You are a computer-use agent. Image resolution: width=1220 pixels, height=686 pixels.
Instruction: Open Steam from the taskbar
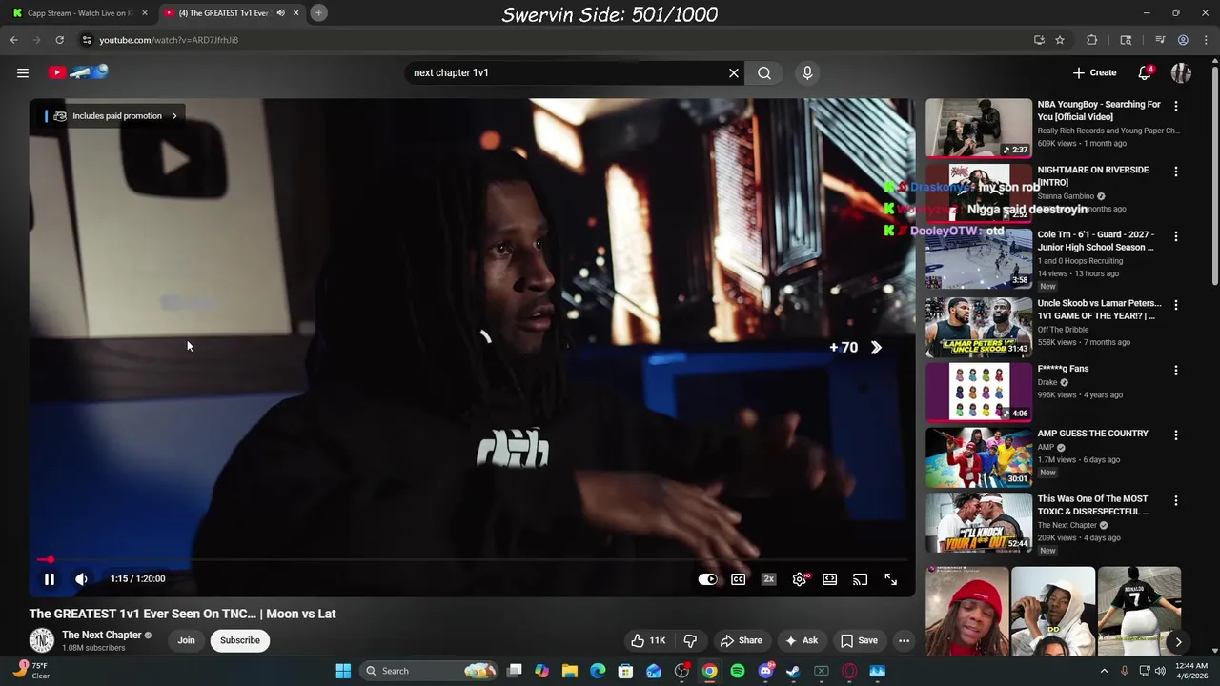[793, 671]
